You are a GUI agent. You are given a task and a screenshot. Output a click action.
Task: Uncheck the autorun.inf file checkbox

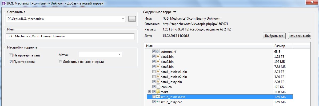click(x=154, y=51)
